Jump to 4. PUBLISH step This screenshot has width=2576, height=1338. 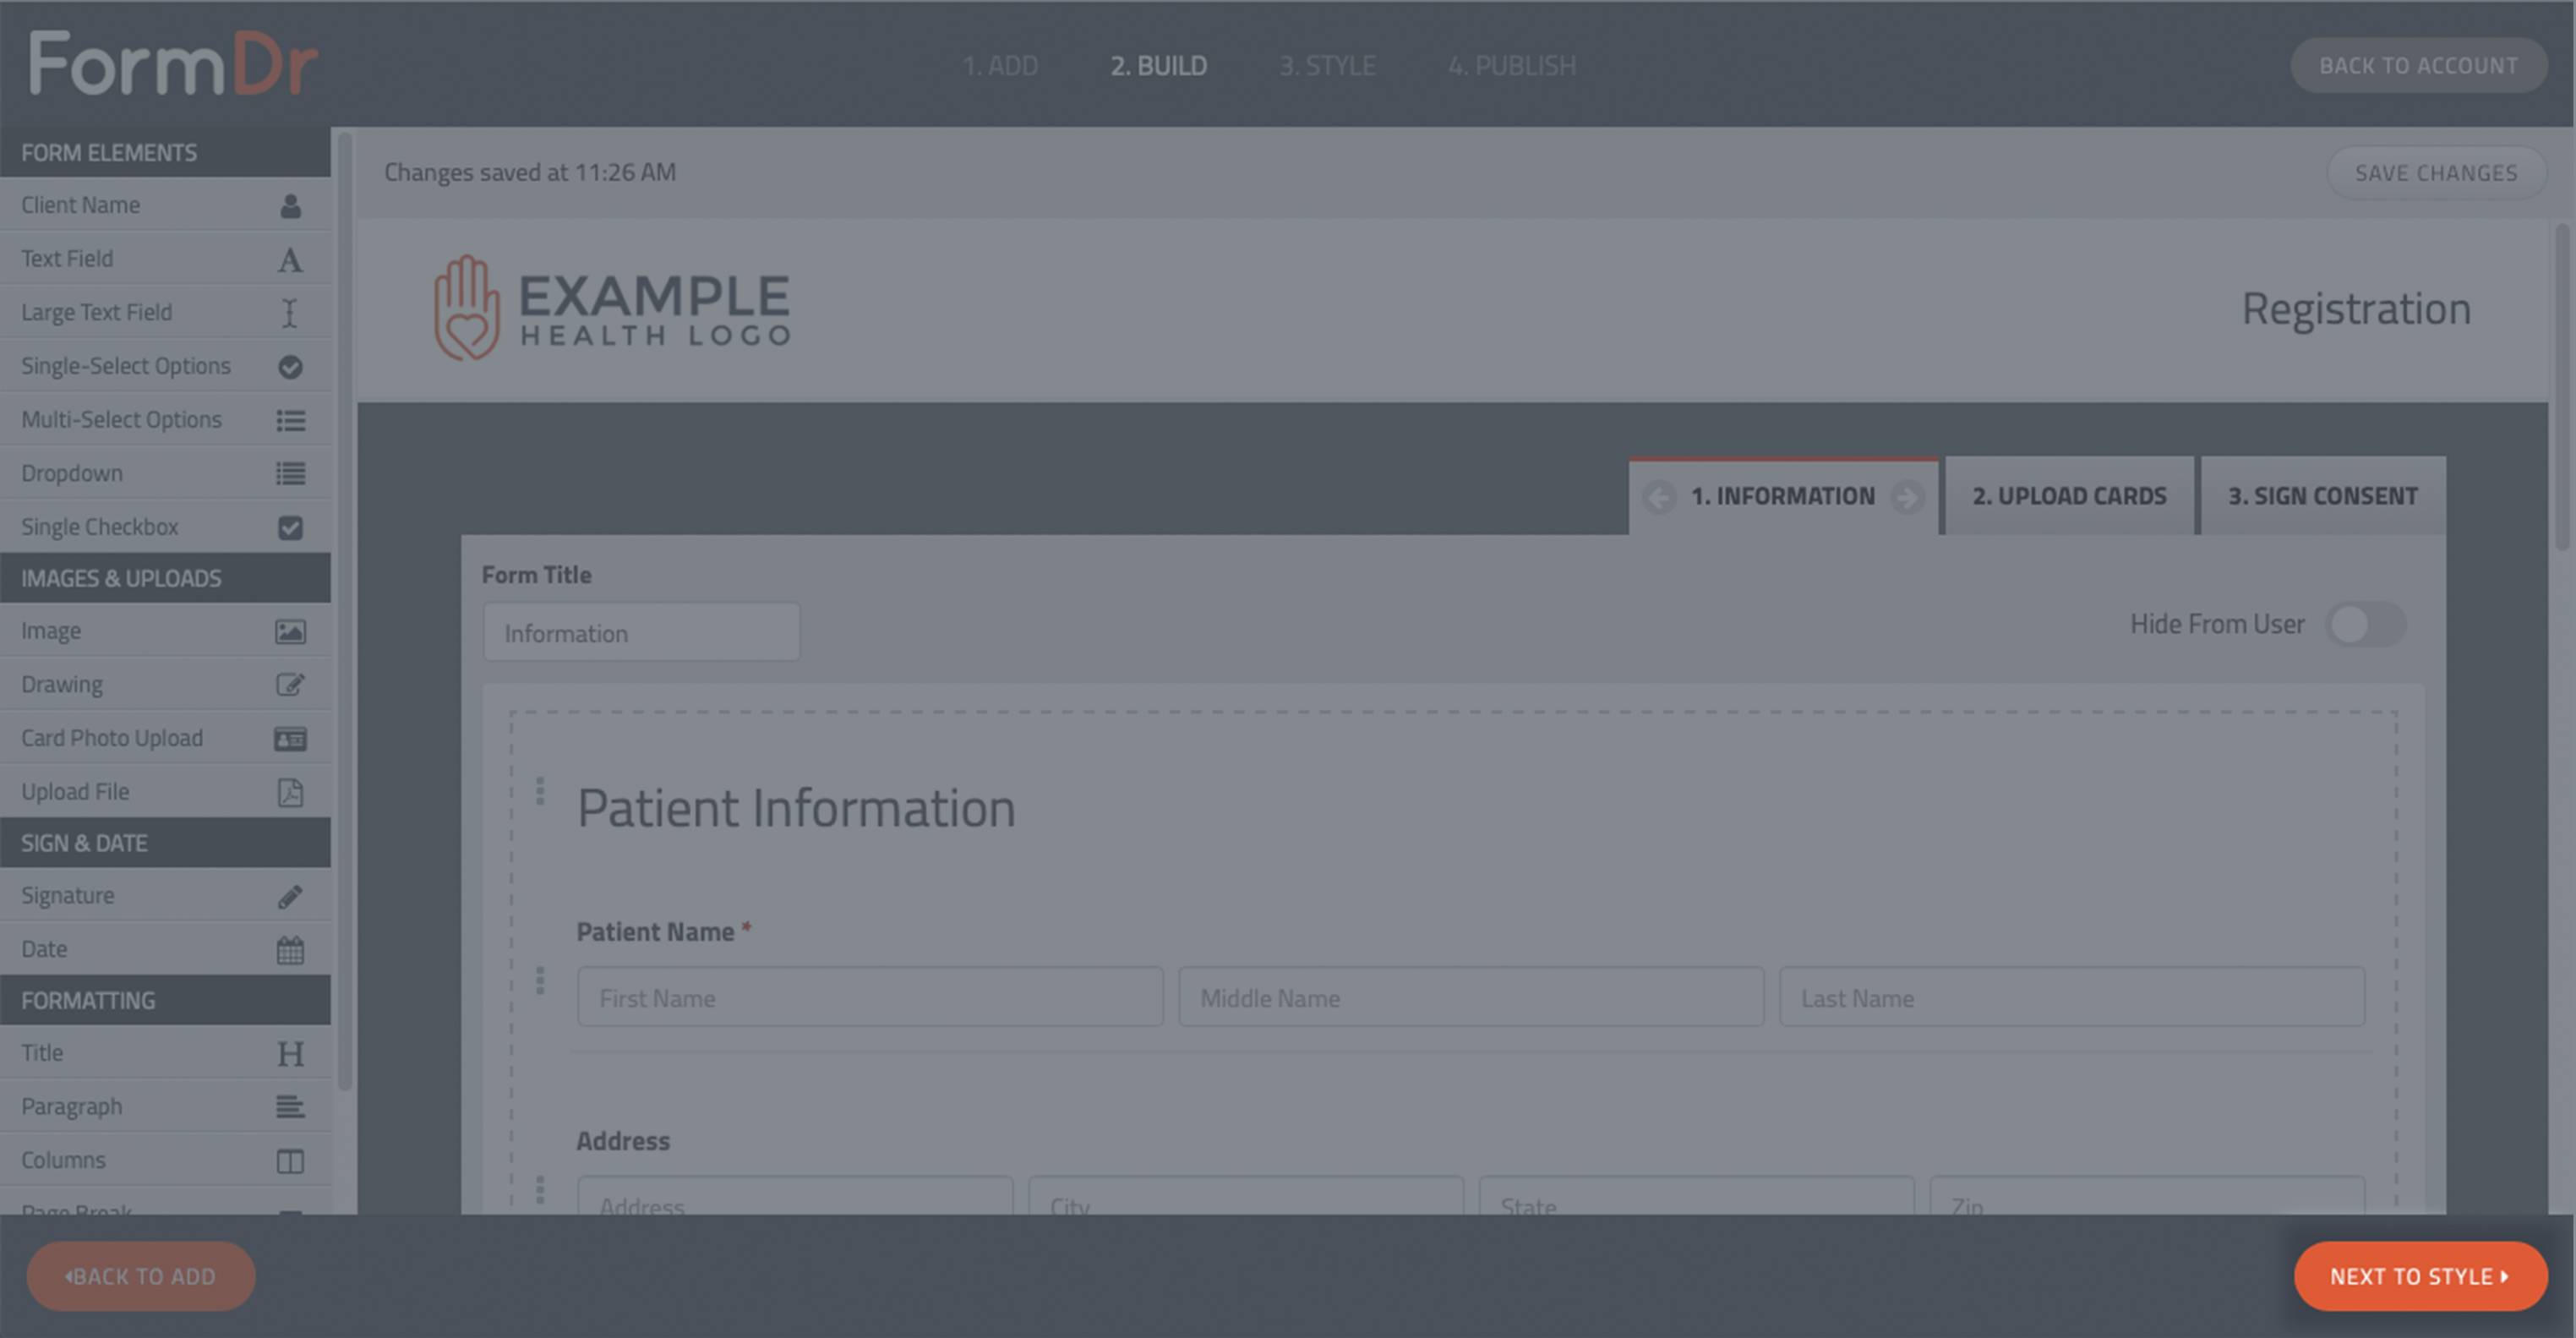pos(1512,66)
